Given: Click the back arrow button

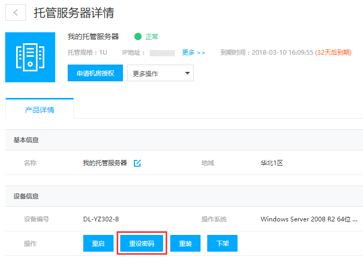Looking at the screenshot, I should point(16,13).
